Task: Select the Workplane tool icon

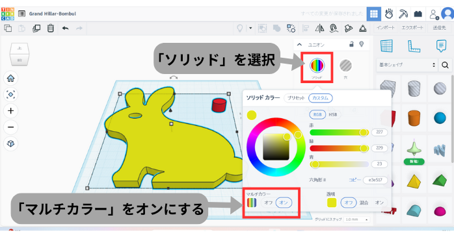Action: [386, 46]
